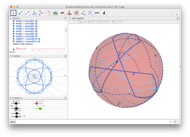Image resolution: width=190 pixels, height=137 pixels.
Task: Click the q2 = 2 slider handle
Action: 17,117
